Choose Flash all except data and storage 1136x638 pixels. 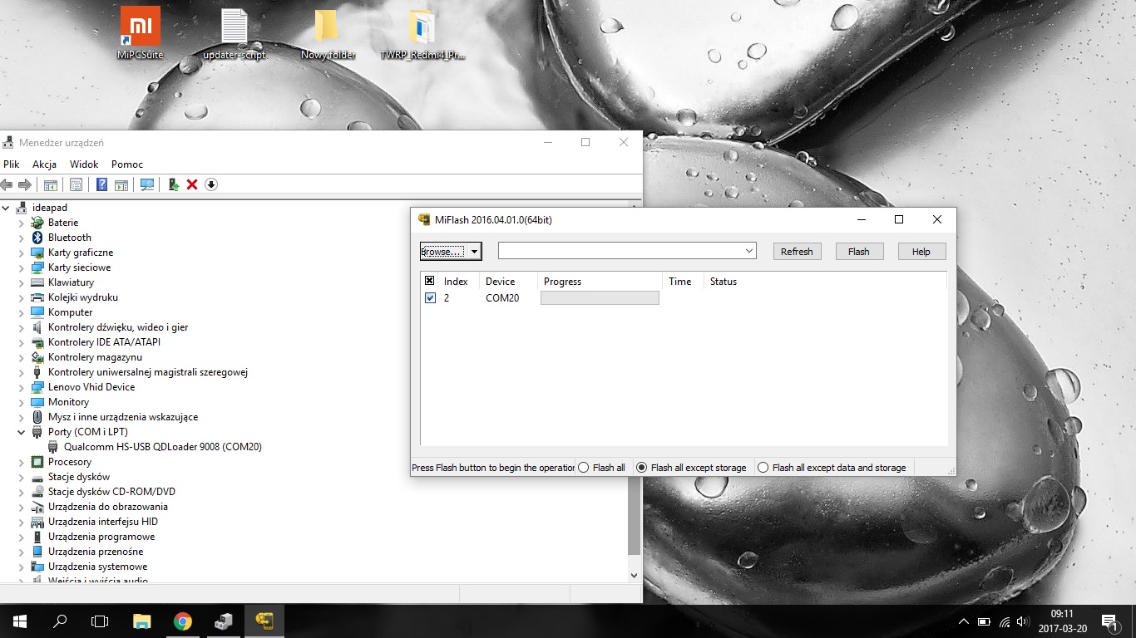coord(763,468)
